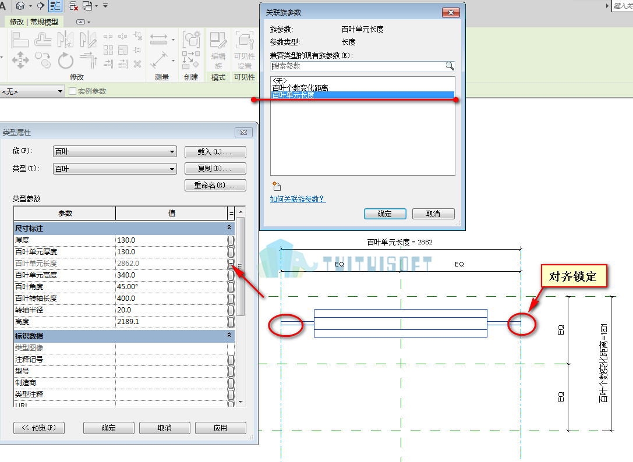Image resolution: width=633 pixels, height=462 pixels.
Task: Open the 类型 dropdown list
Action: pos(115,169)
